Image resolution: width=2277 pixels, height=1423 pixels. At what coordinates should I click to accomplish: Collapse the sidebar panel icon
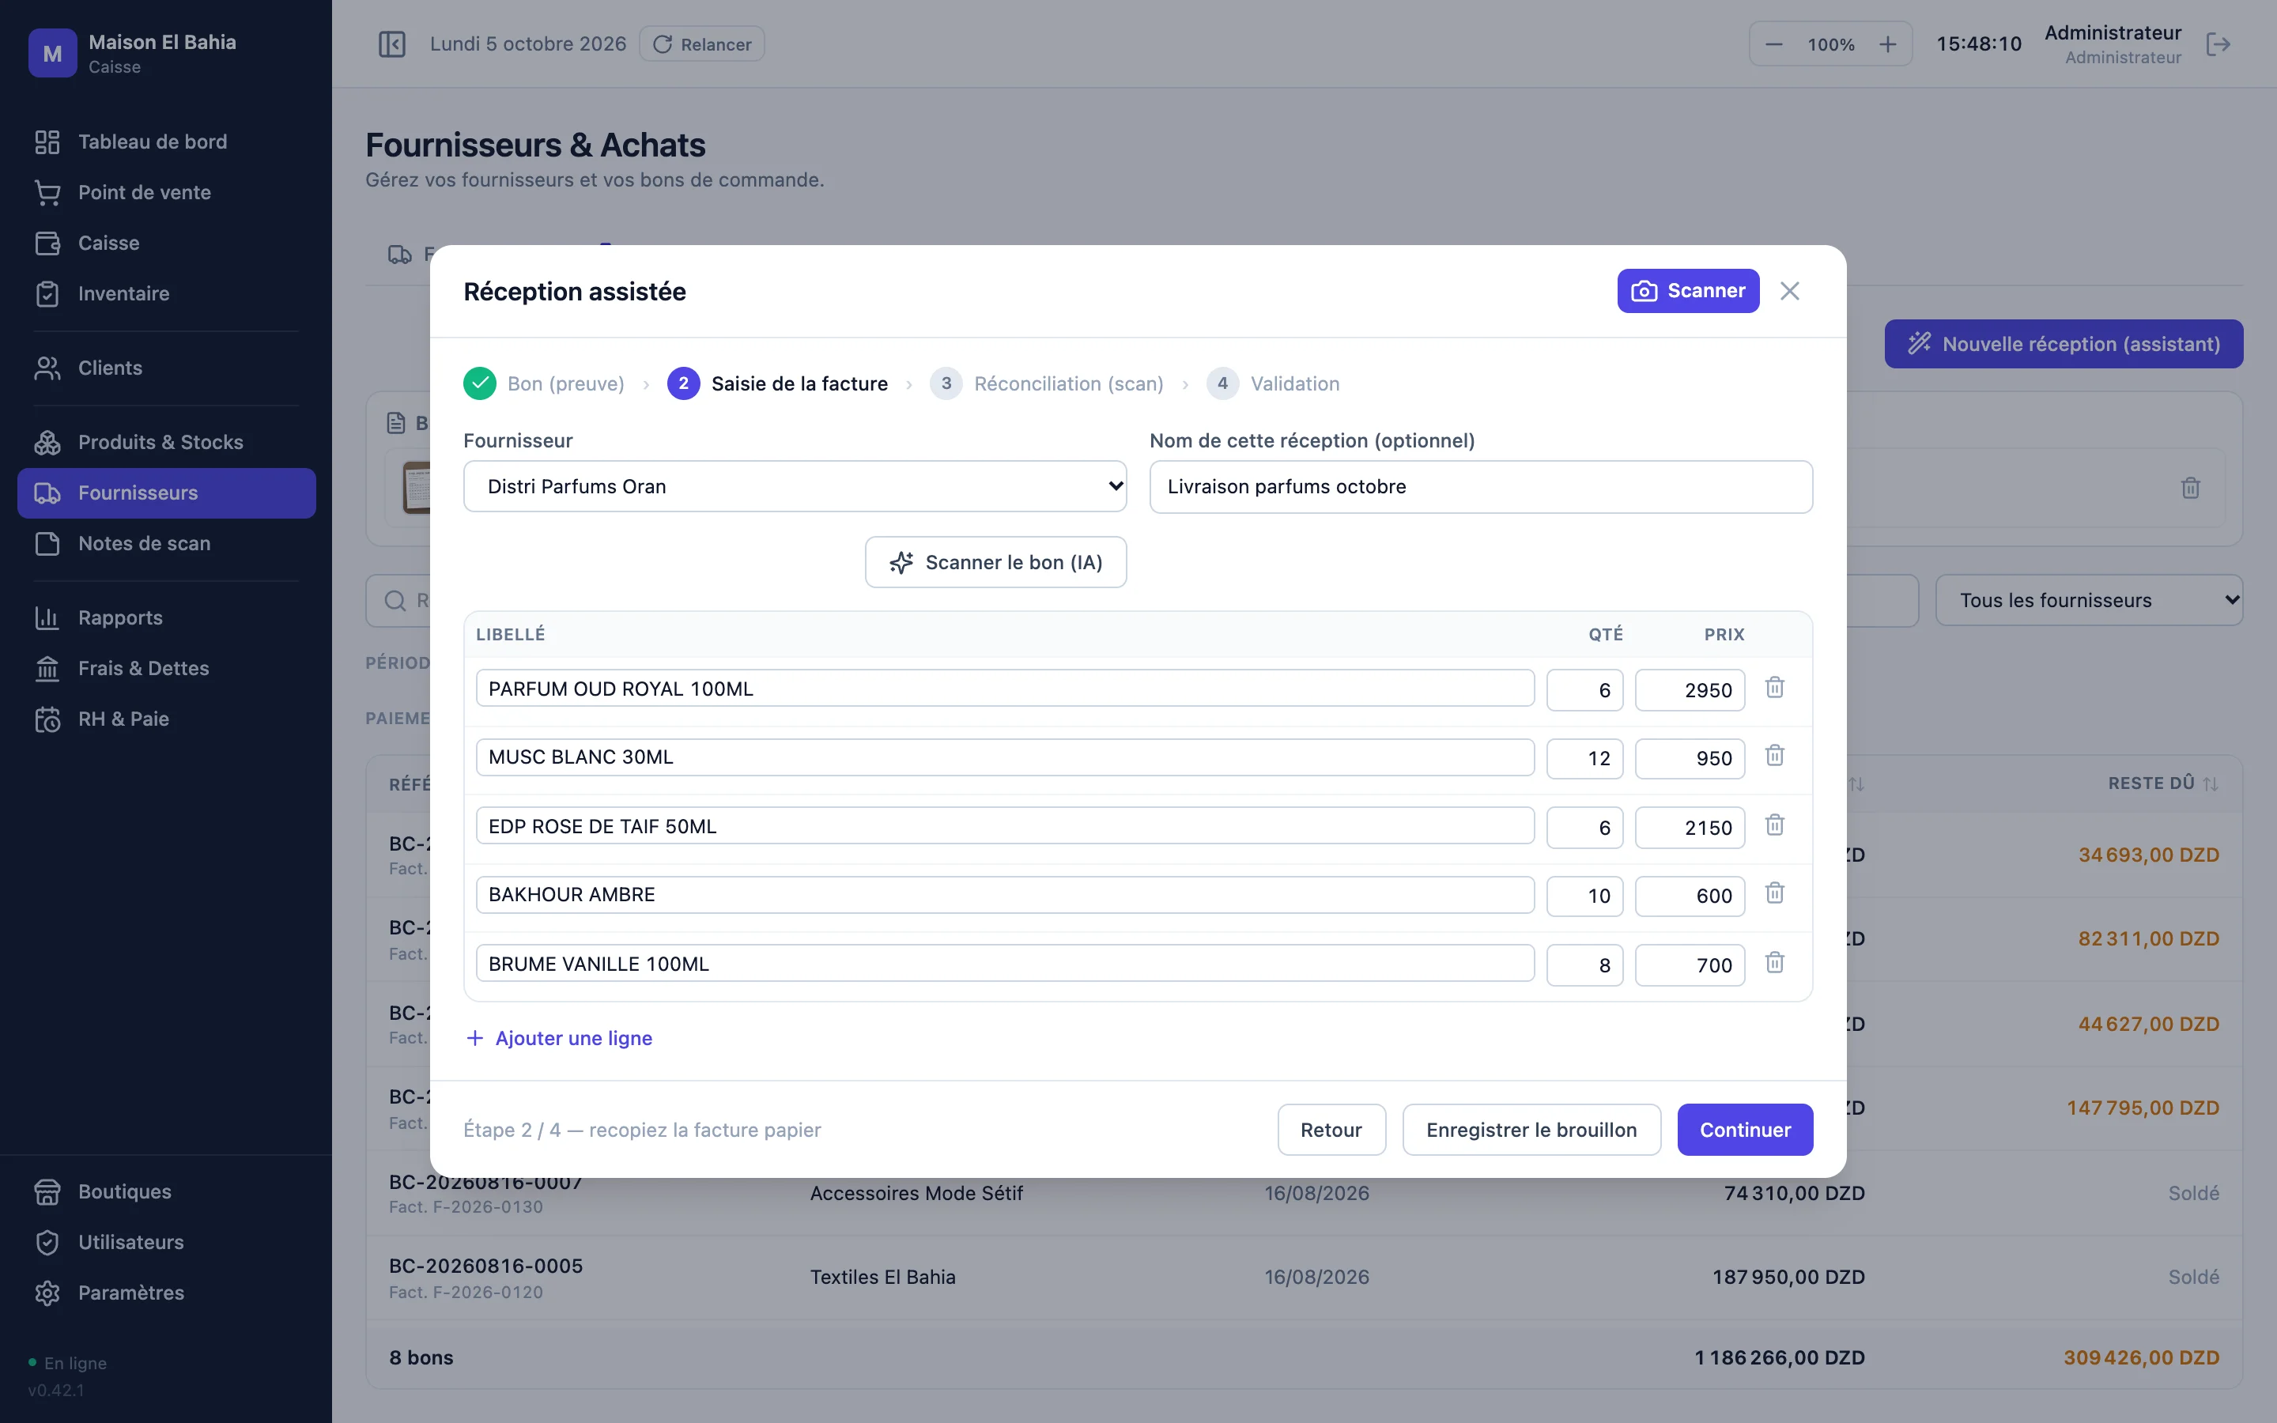click(x=391, y=44)
